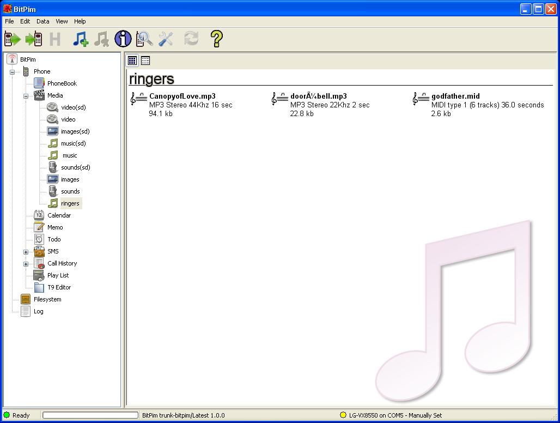Screen dimensions: 560x423
Task: Click the yellow phone connection status light
Action: tap(343, 415)
